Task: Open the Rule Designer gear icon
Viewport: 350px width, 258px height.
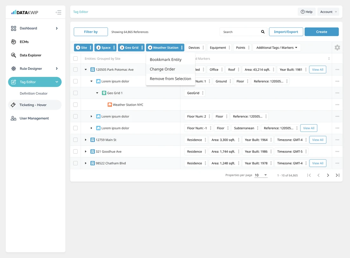Action: [x=14, y=68]
